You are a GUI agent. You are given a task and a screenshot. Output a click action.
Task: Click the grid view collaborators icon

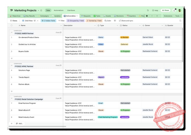coord(35,21)
